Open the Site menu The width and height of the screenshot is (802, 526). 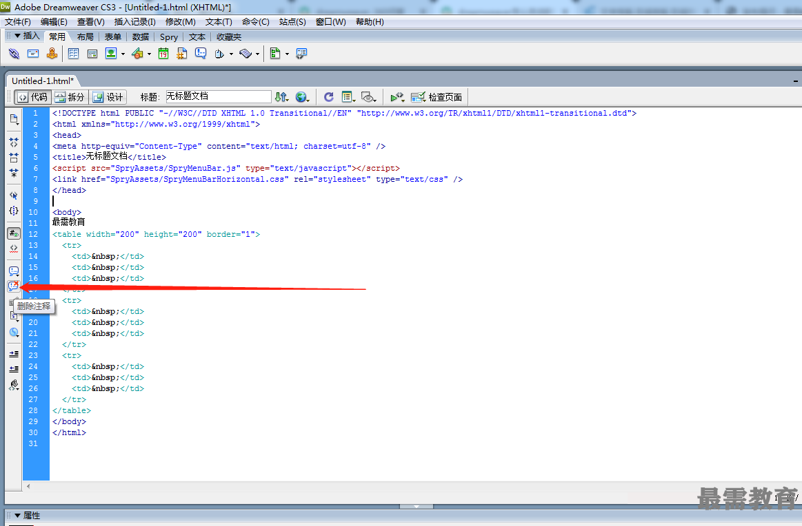pyautogui.click(x=292, y=21)
